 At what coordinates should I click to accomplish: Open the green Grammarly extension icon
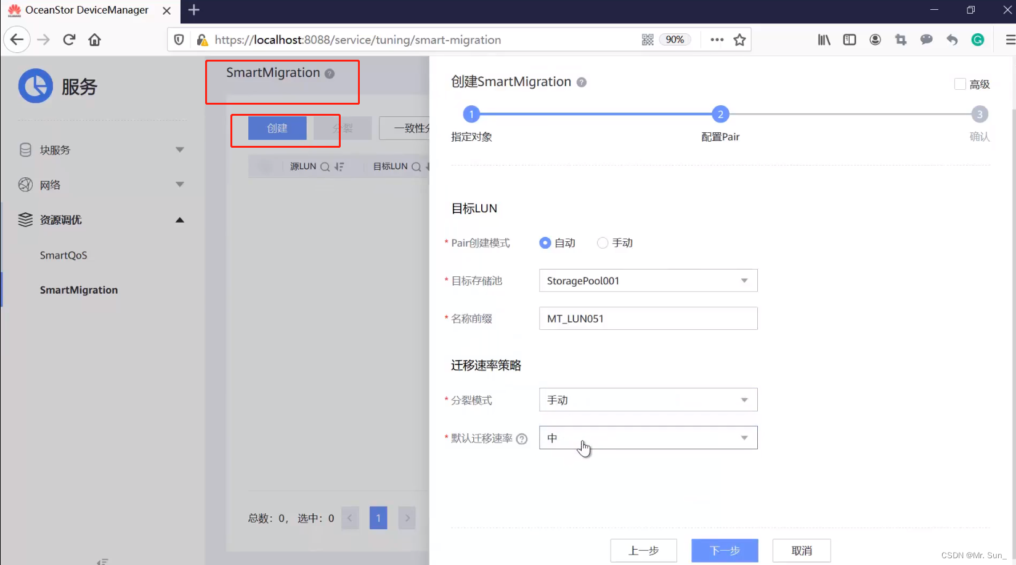pyautogui.click(x=978, y=39)
